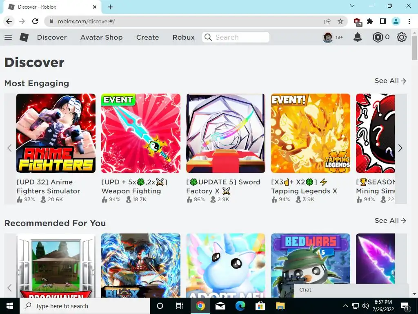Select the Discover - Roblox browser tab

pyautogui.click(x=52, y=7)
